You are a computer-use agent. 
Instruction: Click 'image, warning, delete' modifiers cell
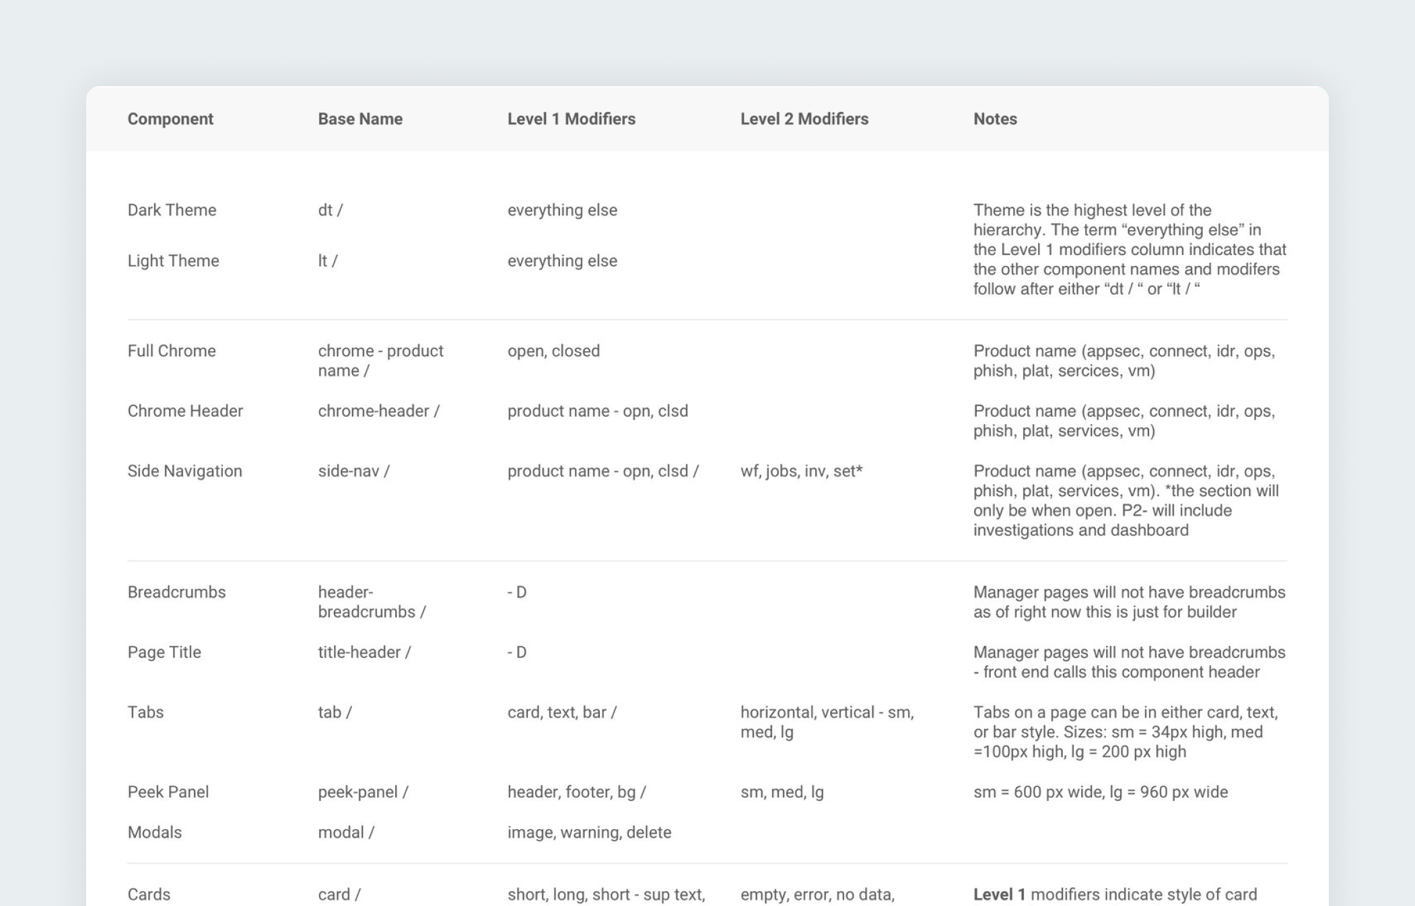589,833
